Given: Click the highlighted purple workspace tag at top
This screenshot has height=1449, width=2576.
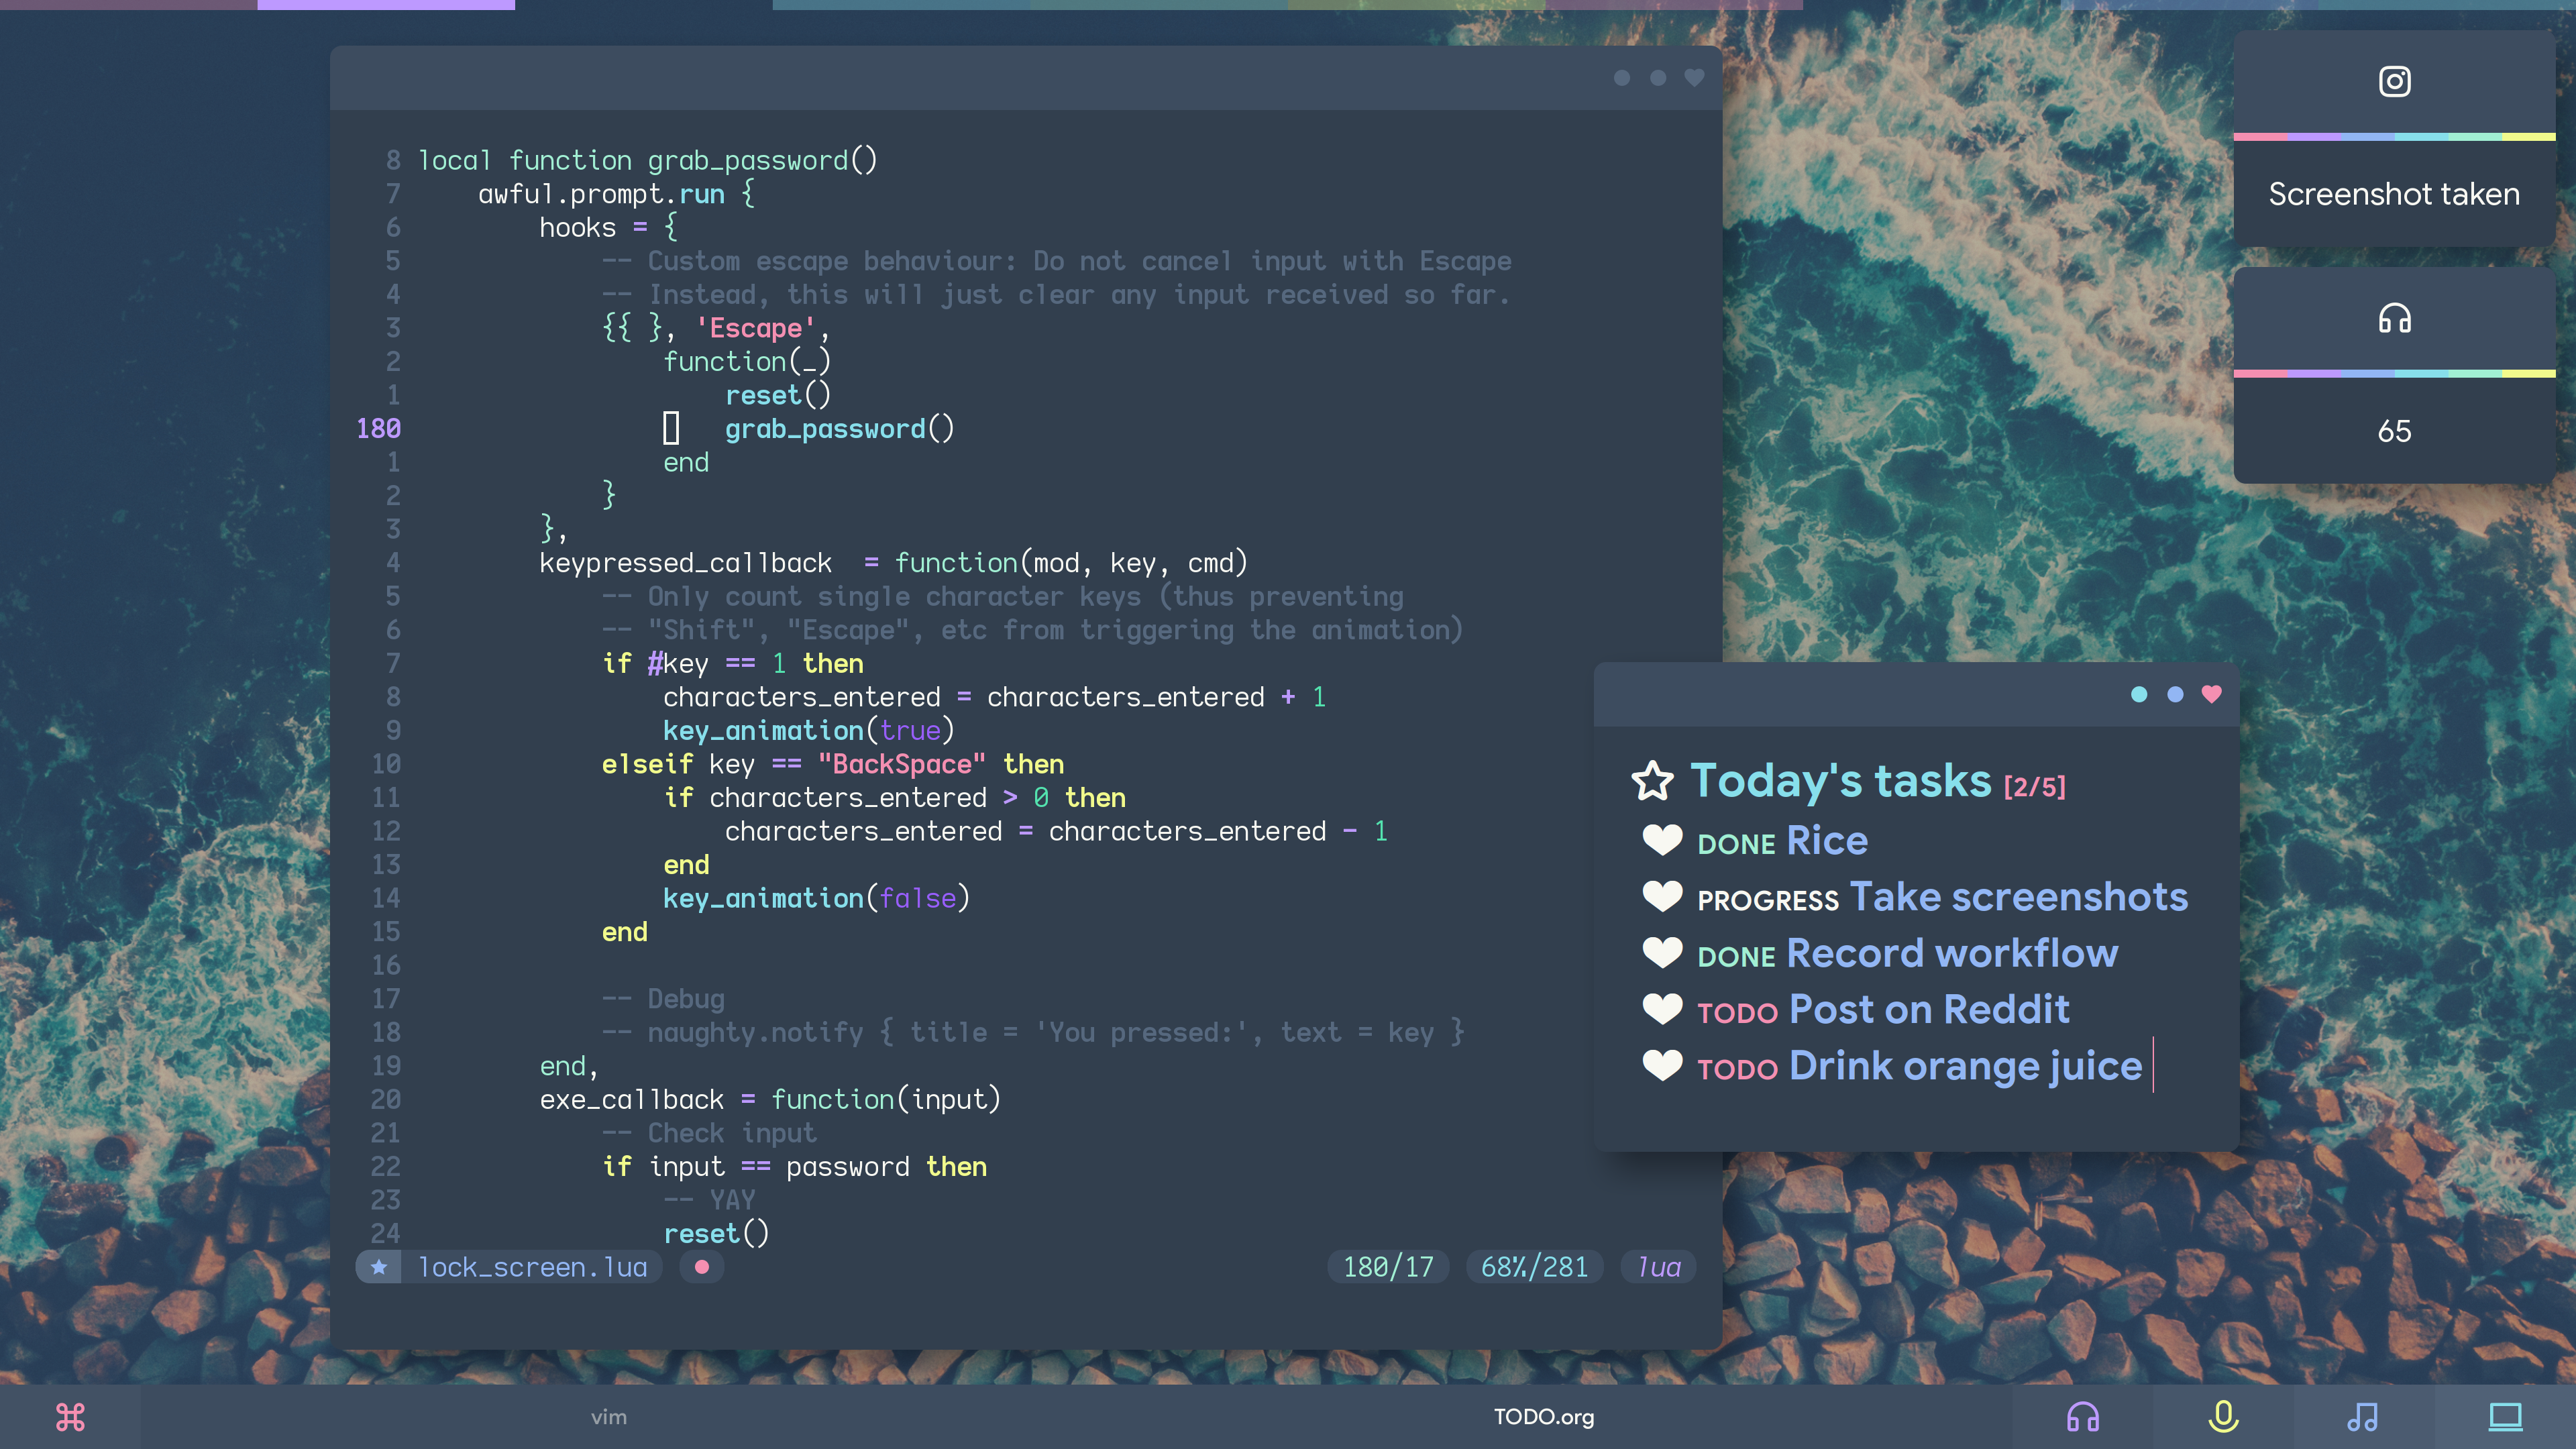Looking at the screenshot, I should coord(386,5).
